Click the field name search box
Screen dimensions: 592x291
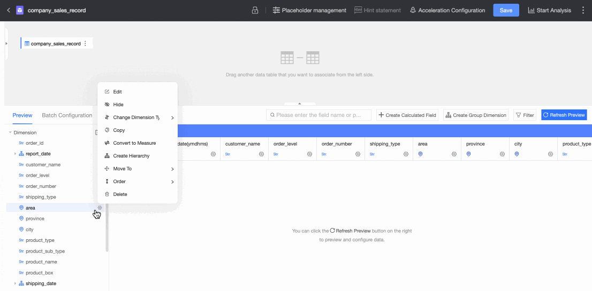tap(318, 115)
